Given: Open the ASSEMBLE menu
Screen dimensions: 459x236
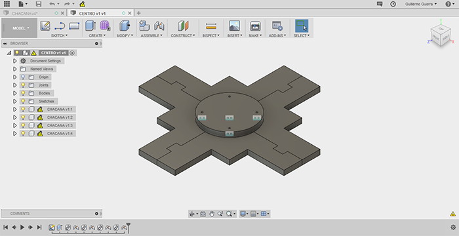Looking at the screenshot, I should (151, 35).
